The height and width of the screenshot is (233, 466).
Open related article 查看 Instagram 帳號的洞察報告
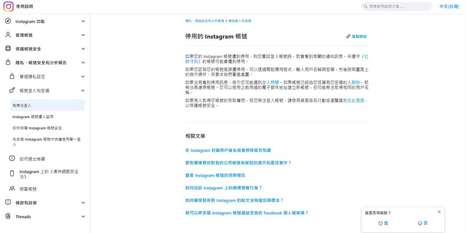[x=215, y=175]
